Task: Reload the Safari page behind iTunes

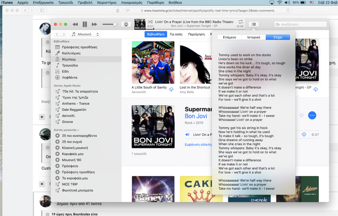Action: click(288, 10)
